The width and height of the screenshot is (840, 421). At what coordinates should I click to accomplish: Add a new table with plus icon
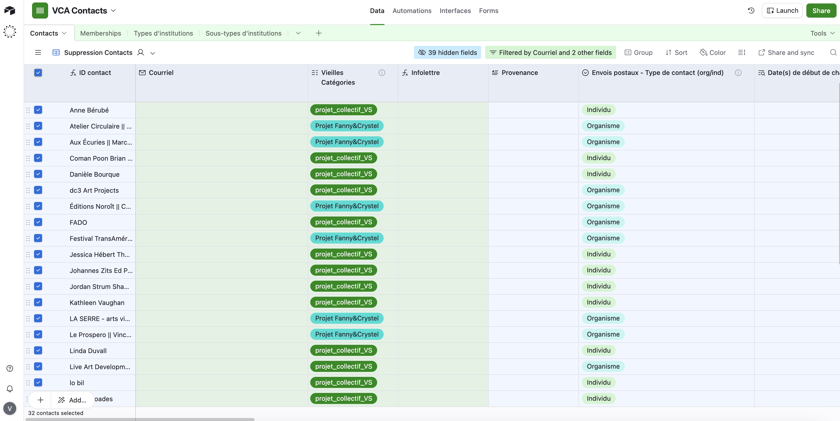[x=319, y=33]
